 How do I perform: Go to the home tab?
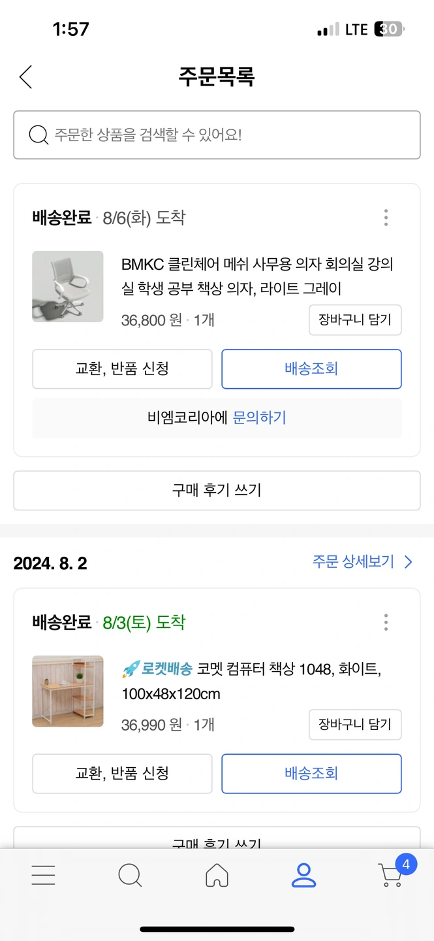coord(217,875)
